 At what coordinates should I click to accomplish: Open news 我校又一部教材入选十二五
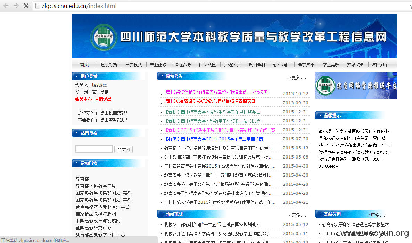[x=212, y=225]
